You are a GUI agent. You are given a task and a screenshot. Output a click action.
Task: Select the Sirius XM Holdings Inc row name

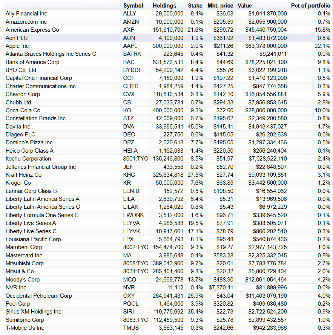(33, 312)
